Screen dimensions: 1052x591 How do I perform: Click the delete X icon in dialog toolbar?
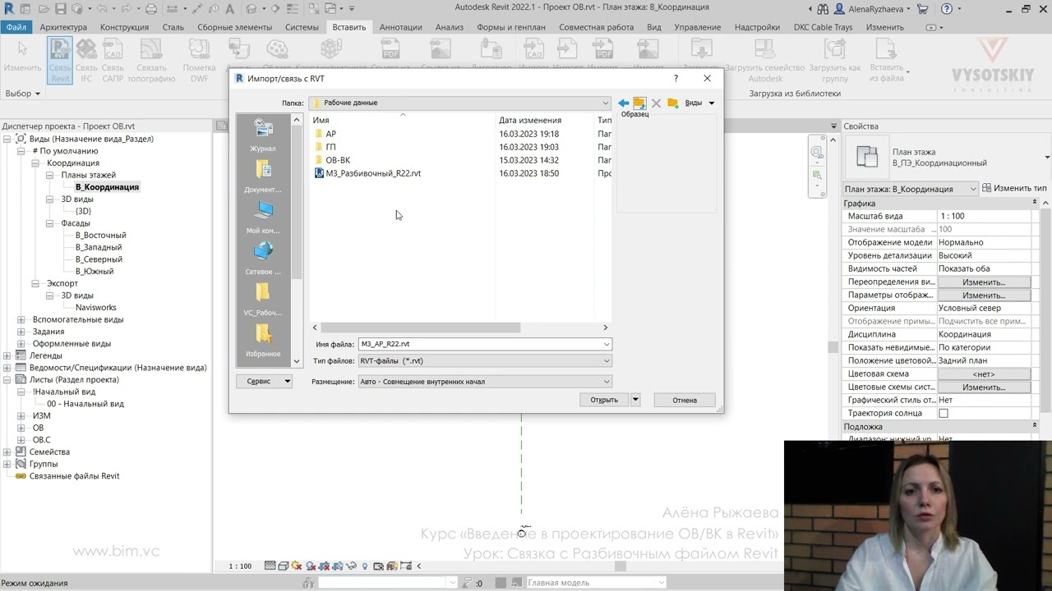pyautogui.click(x=656, y=103)
